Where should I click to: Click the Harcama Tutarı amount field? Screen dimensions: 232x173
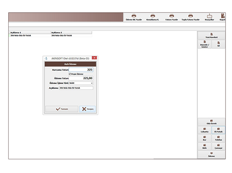click(81, 70)
